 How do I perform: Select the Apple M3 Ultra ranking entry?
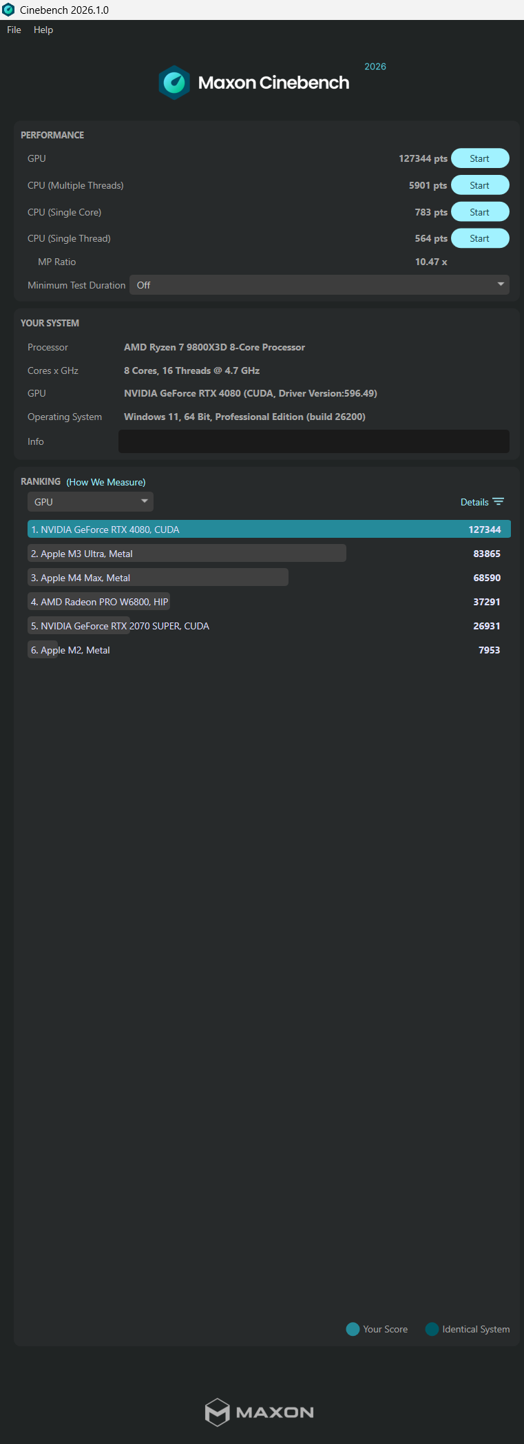pyautogui.click(x=187, y=554)
